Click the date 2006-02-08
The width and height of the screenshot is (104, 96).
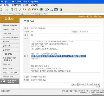(x=83, y=32)
